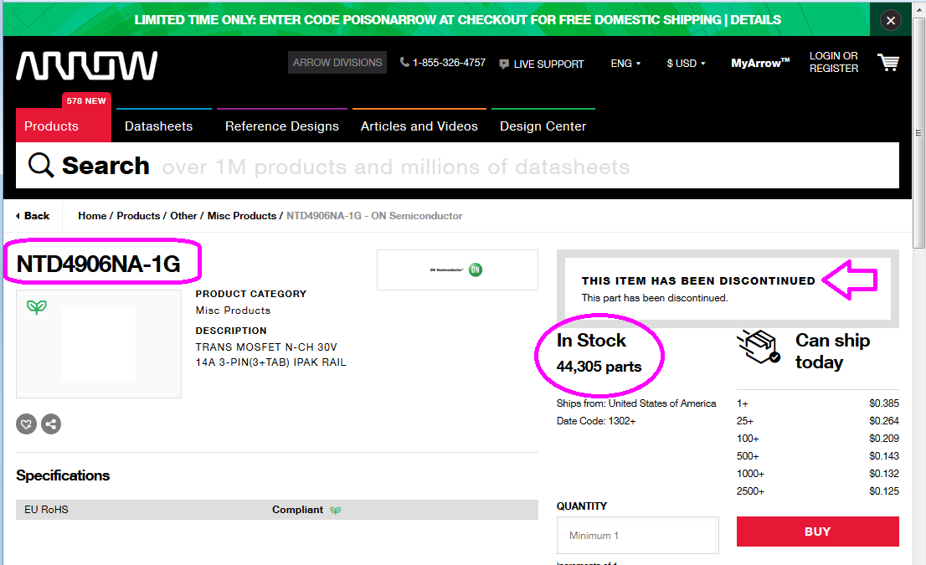Add part to favorites heart icon

click(26, 424)
